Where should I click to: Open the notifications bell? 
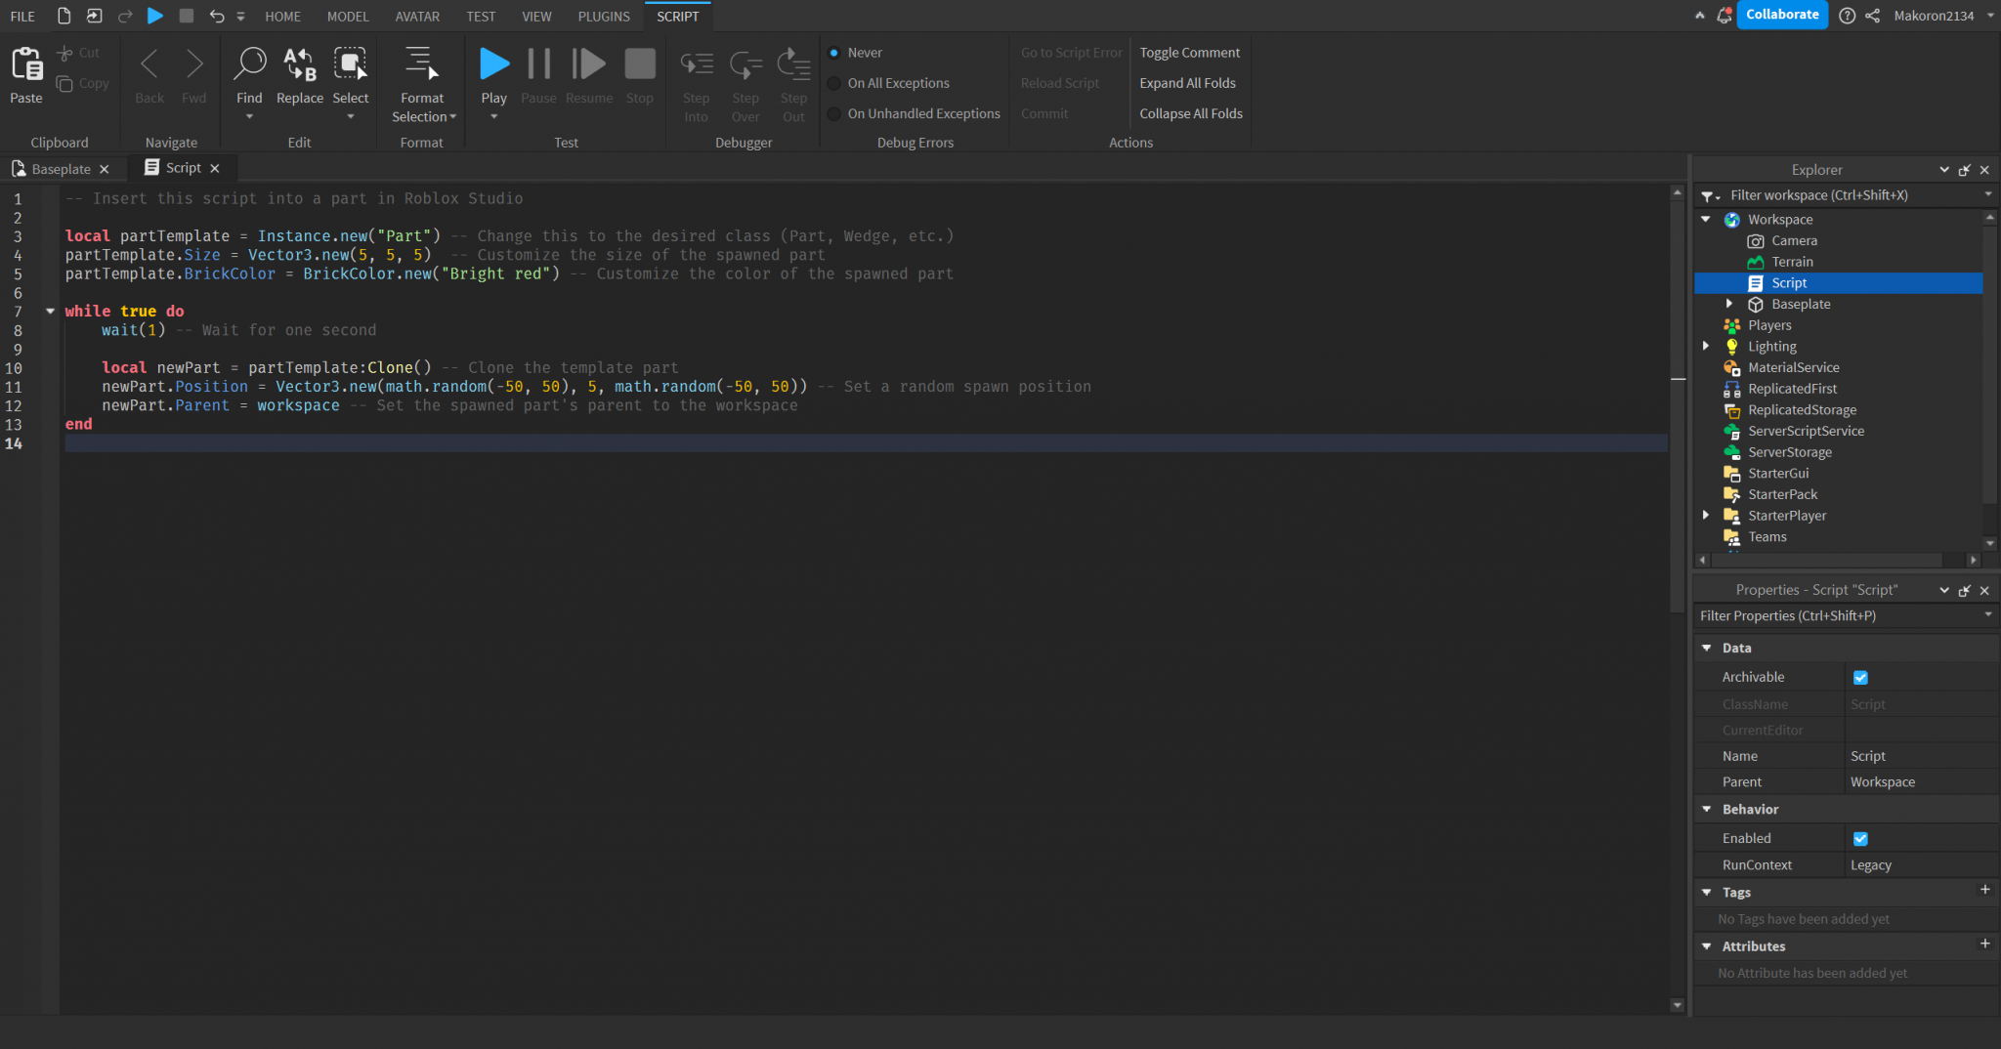click(1725, 16)
